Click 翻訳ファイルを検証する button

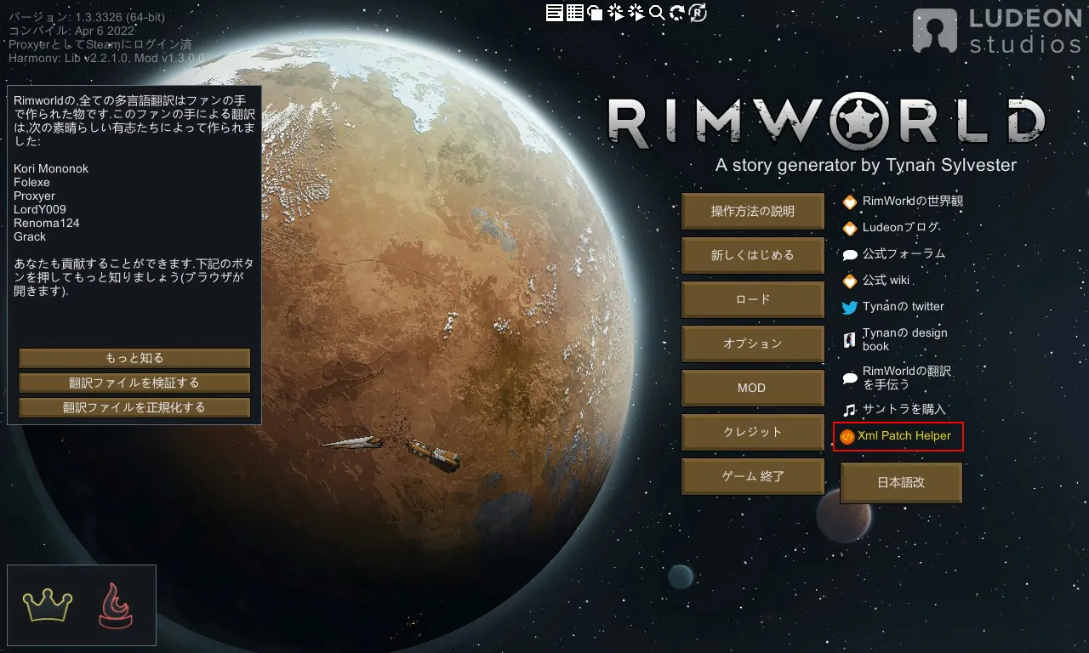point(134,383)
